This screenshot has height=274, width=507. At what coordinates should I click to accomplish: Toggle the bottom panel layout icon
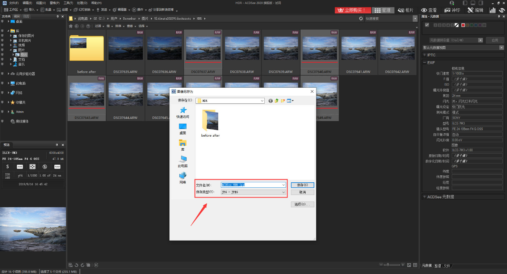473,3
